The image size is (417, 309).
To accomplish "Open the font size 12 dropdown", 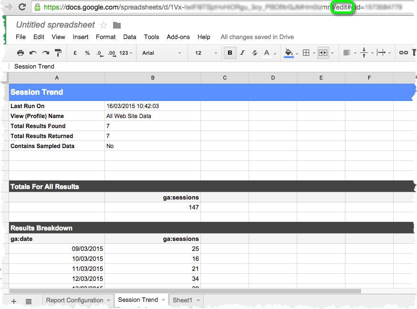I will click(204, 53).
